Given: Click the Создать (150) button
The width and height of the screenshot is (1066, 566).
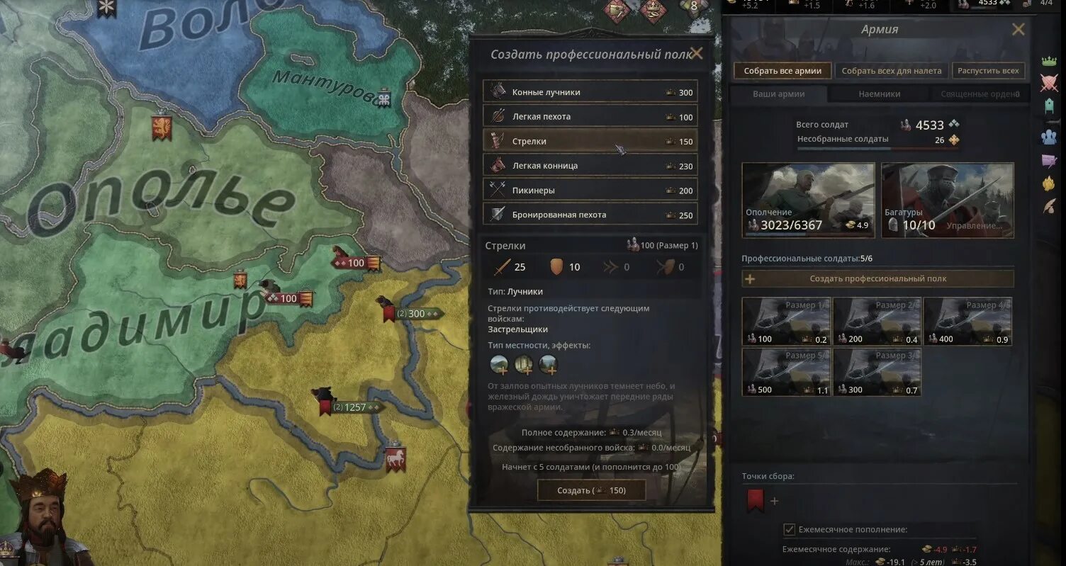Looking at the screenshot, I should (591, 490).
